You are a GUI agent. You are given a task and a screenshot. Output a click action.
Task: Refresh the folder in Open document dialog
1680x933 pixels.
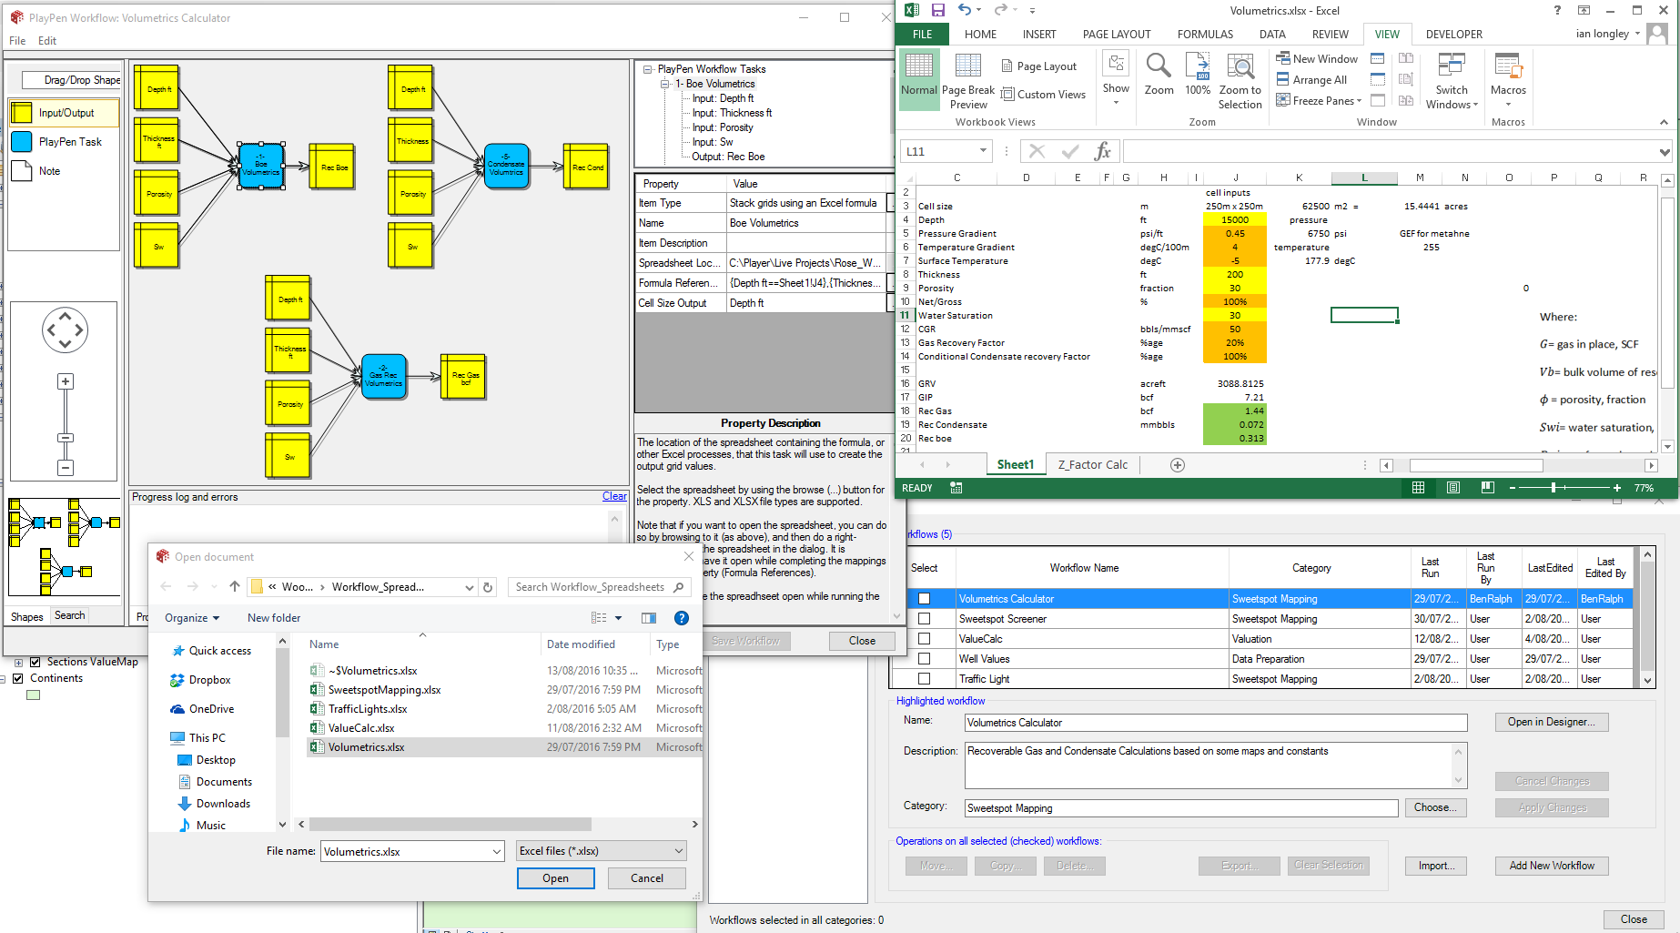[x=488, y=587]
